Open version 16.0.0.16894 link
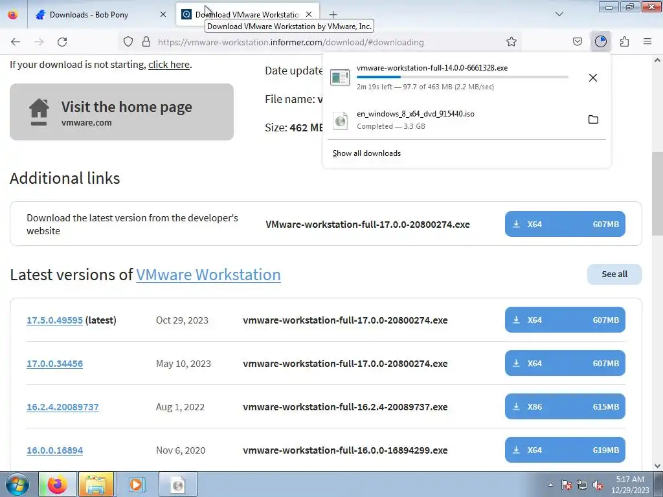 coord(54,450)
